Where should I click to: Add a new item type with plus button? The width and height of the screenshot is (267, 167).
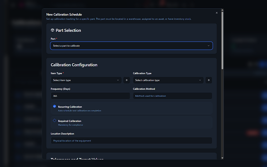(x=126, y=80)
